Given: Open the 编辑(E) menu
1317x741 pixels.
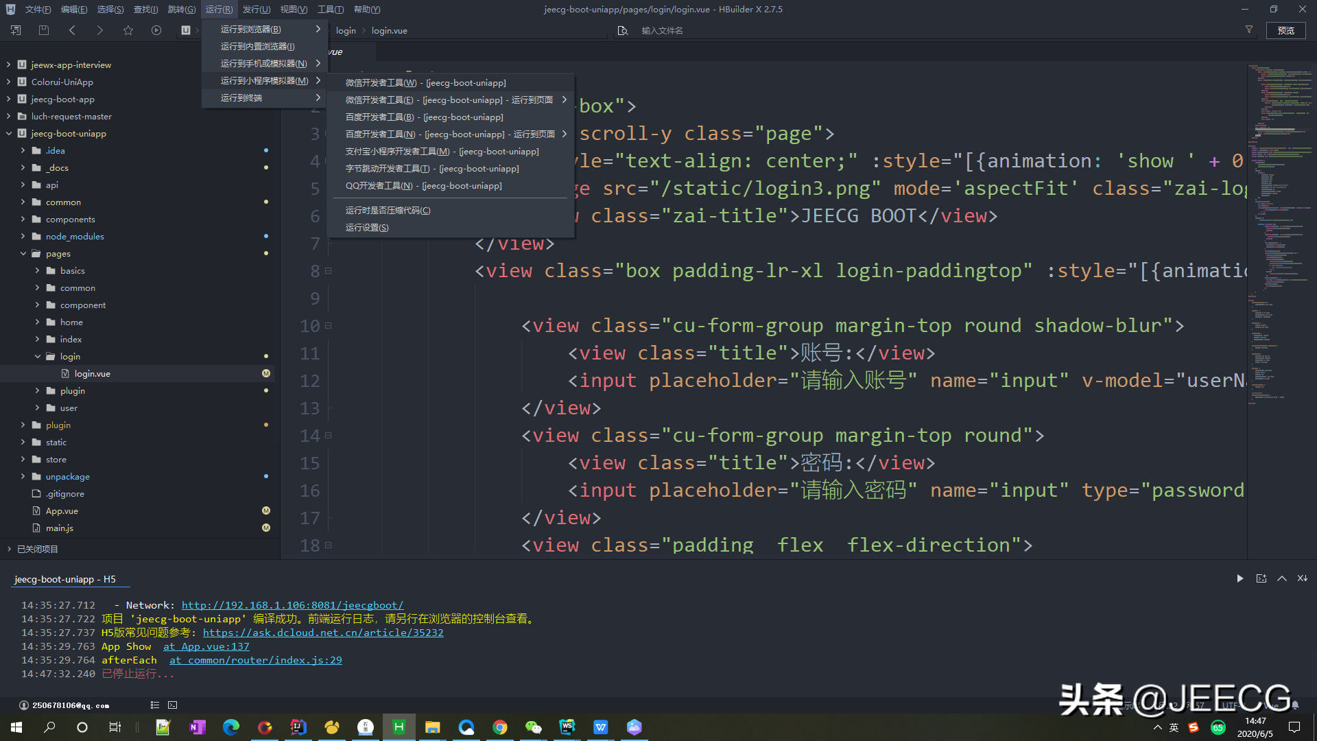Looking at the screenshot, I should (74, 10).
